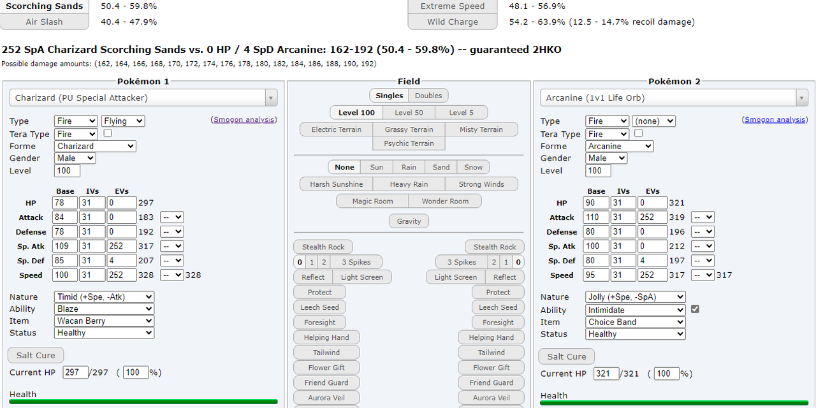Enable Misty Terrain
The height and width of the screenshot is (408, 816).
pos(481,129)
